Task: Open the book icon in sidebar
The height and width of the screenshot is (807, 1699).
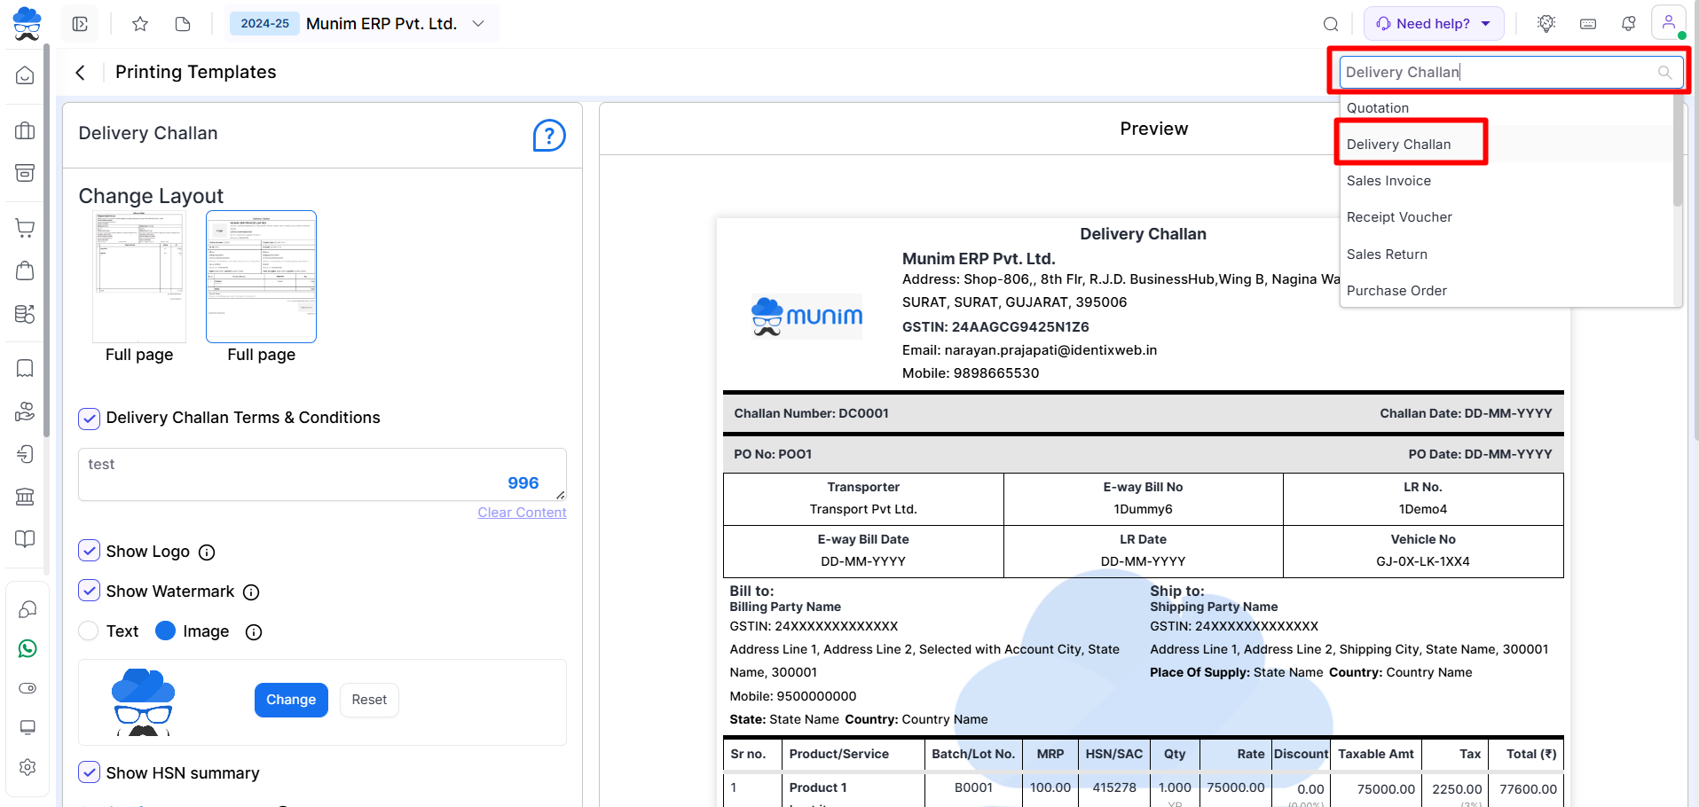Action: tap(25, 368)
